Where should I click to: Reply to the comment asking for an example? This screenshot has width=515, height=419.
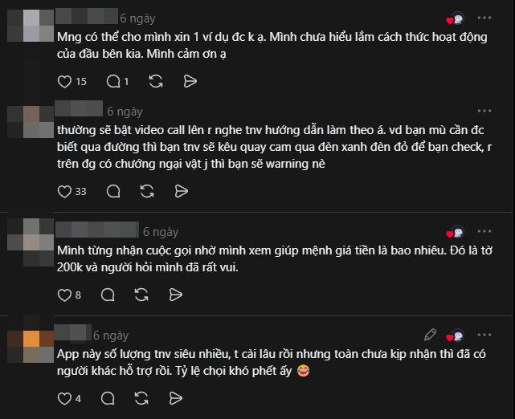[x=113, y=81]
